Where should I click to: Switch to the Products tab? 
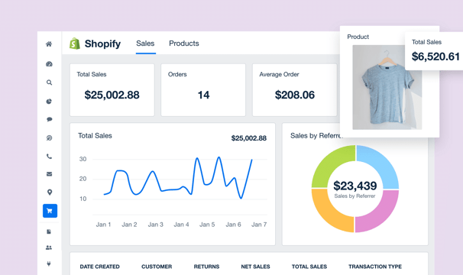pos(184,44)
